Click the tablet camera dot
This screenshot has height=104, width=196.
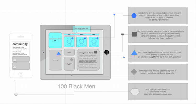43,52
